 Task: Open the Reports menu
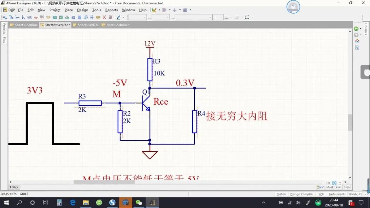tap(111, 10)
